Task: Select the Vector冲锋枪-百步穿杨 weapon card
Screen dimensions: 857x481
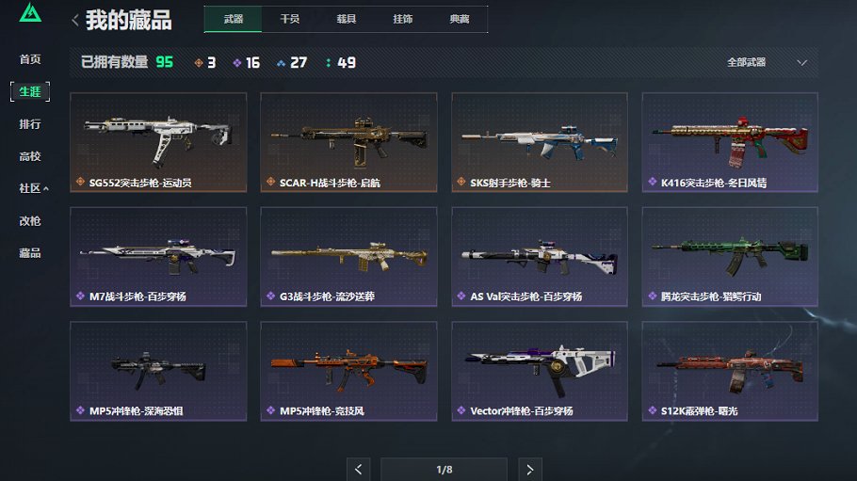Action: click(540, 371)
